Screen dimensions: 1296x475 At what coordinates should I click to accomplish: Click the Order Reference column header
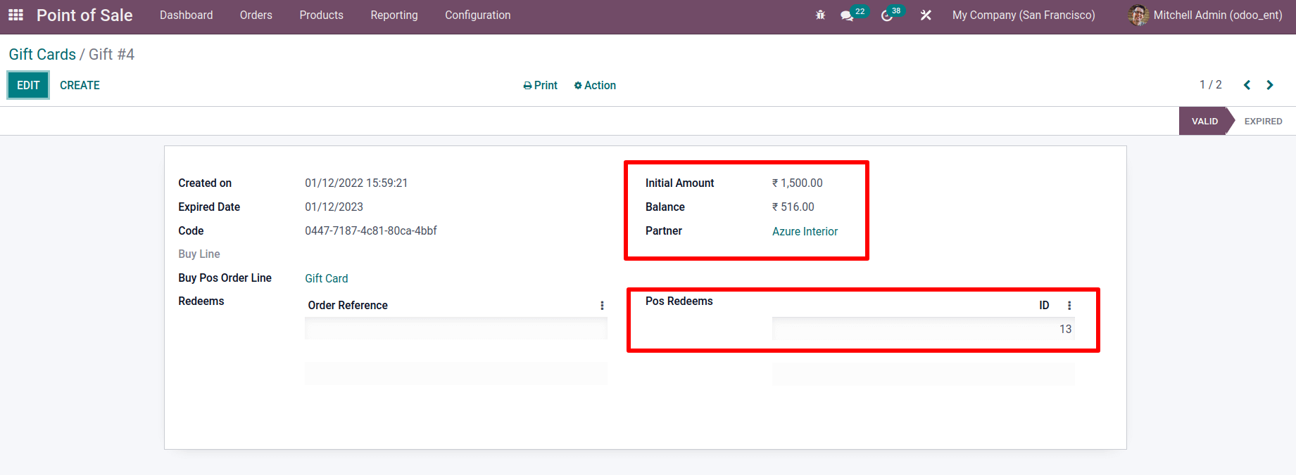[x=348, y=305]
